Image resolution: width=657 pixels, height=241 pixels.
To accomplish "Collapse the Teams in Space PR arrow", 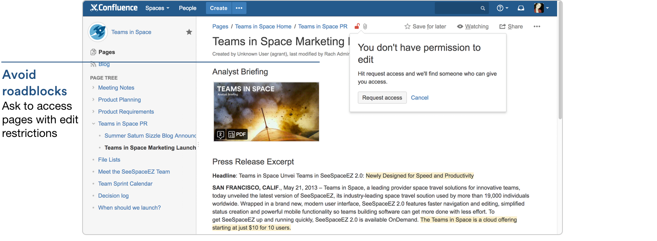I will 93,124.
